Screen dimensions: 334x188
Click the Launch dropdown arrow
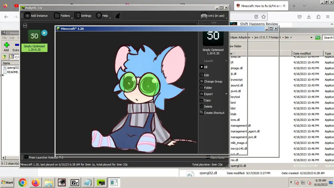click(x=226, y=61)
